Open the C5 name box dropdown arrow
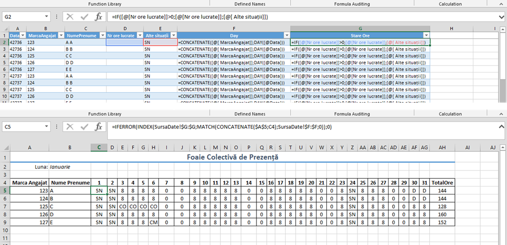This screenshot has height=245, width=507. click(x=47, y=127)
